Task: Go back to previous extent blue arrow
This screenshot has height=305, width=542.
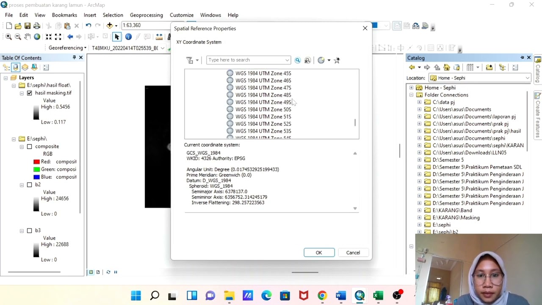Action: (x=70, y=37)
